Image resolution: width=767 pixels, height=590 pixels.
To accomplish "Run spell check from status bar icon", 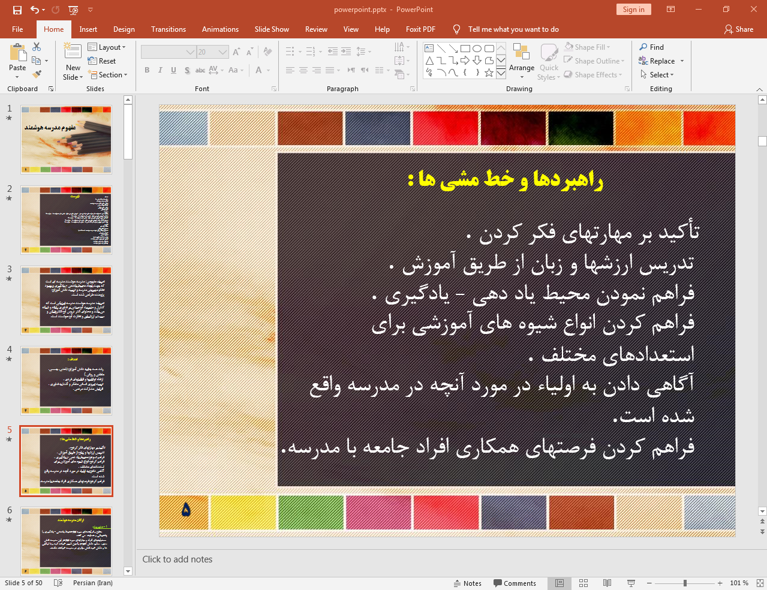I will pos(58,583).
